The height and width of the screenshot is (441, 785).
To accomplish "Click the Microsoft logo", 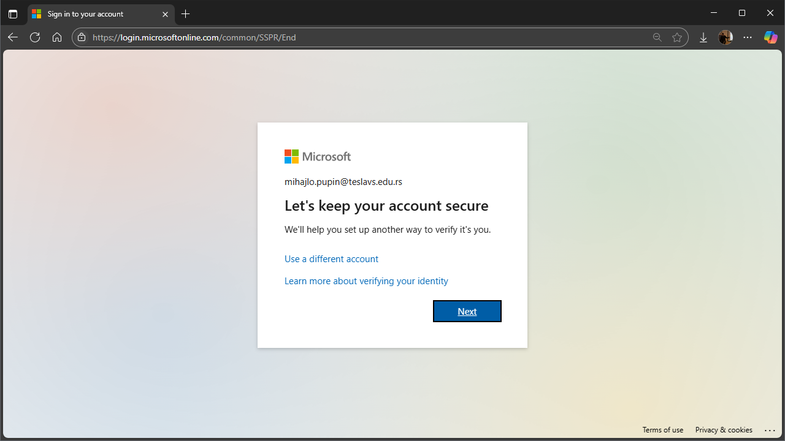I will [x=318, y=157].
